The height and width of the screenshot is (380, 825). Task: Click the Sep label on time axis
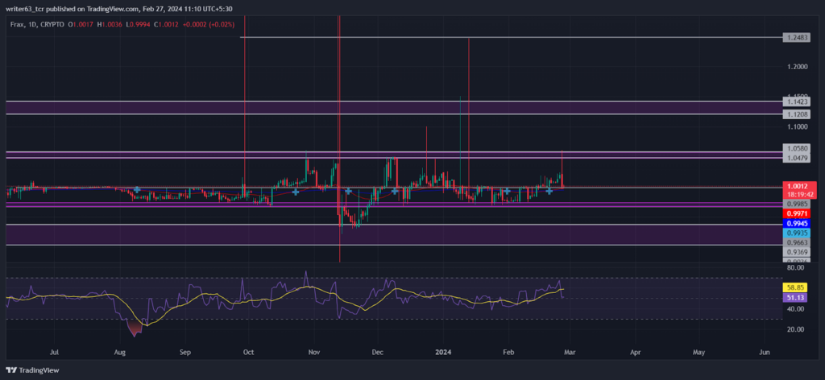pyautogui.click(x=184, y=352)
